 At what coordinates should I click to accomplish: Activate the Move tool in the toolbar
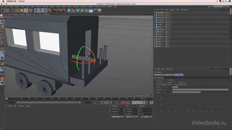17,10
